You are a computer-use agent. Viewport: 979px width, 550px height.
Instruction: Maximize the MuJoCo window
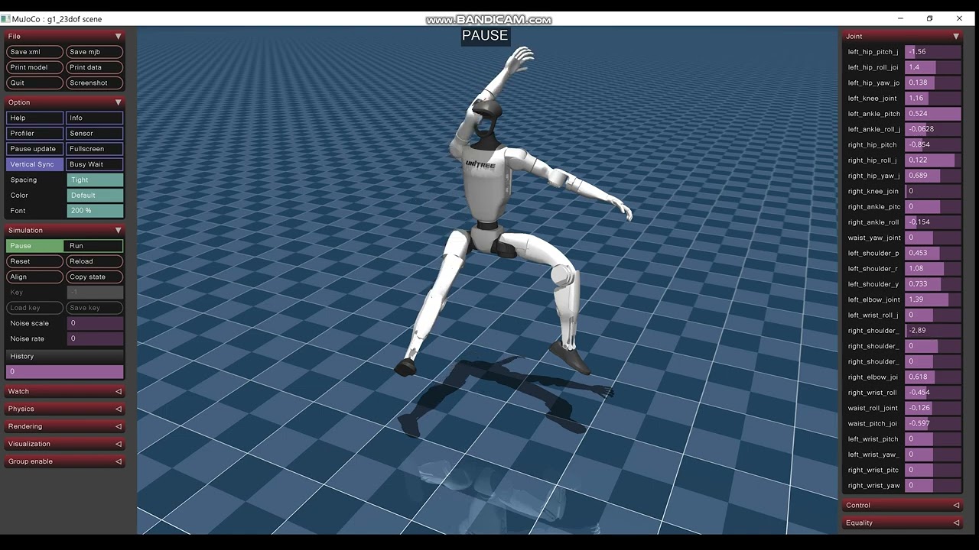coord(929,18)
